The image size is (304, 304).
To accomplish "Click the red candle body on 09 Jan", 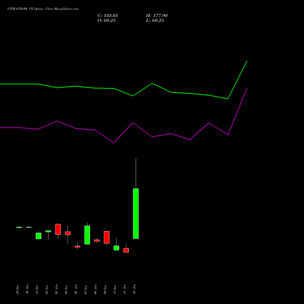I will click(x=106, y=237).
